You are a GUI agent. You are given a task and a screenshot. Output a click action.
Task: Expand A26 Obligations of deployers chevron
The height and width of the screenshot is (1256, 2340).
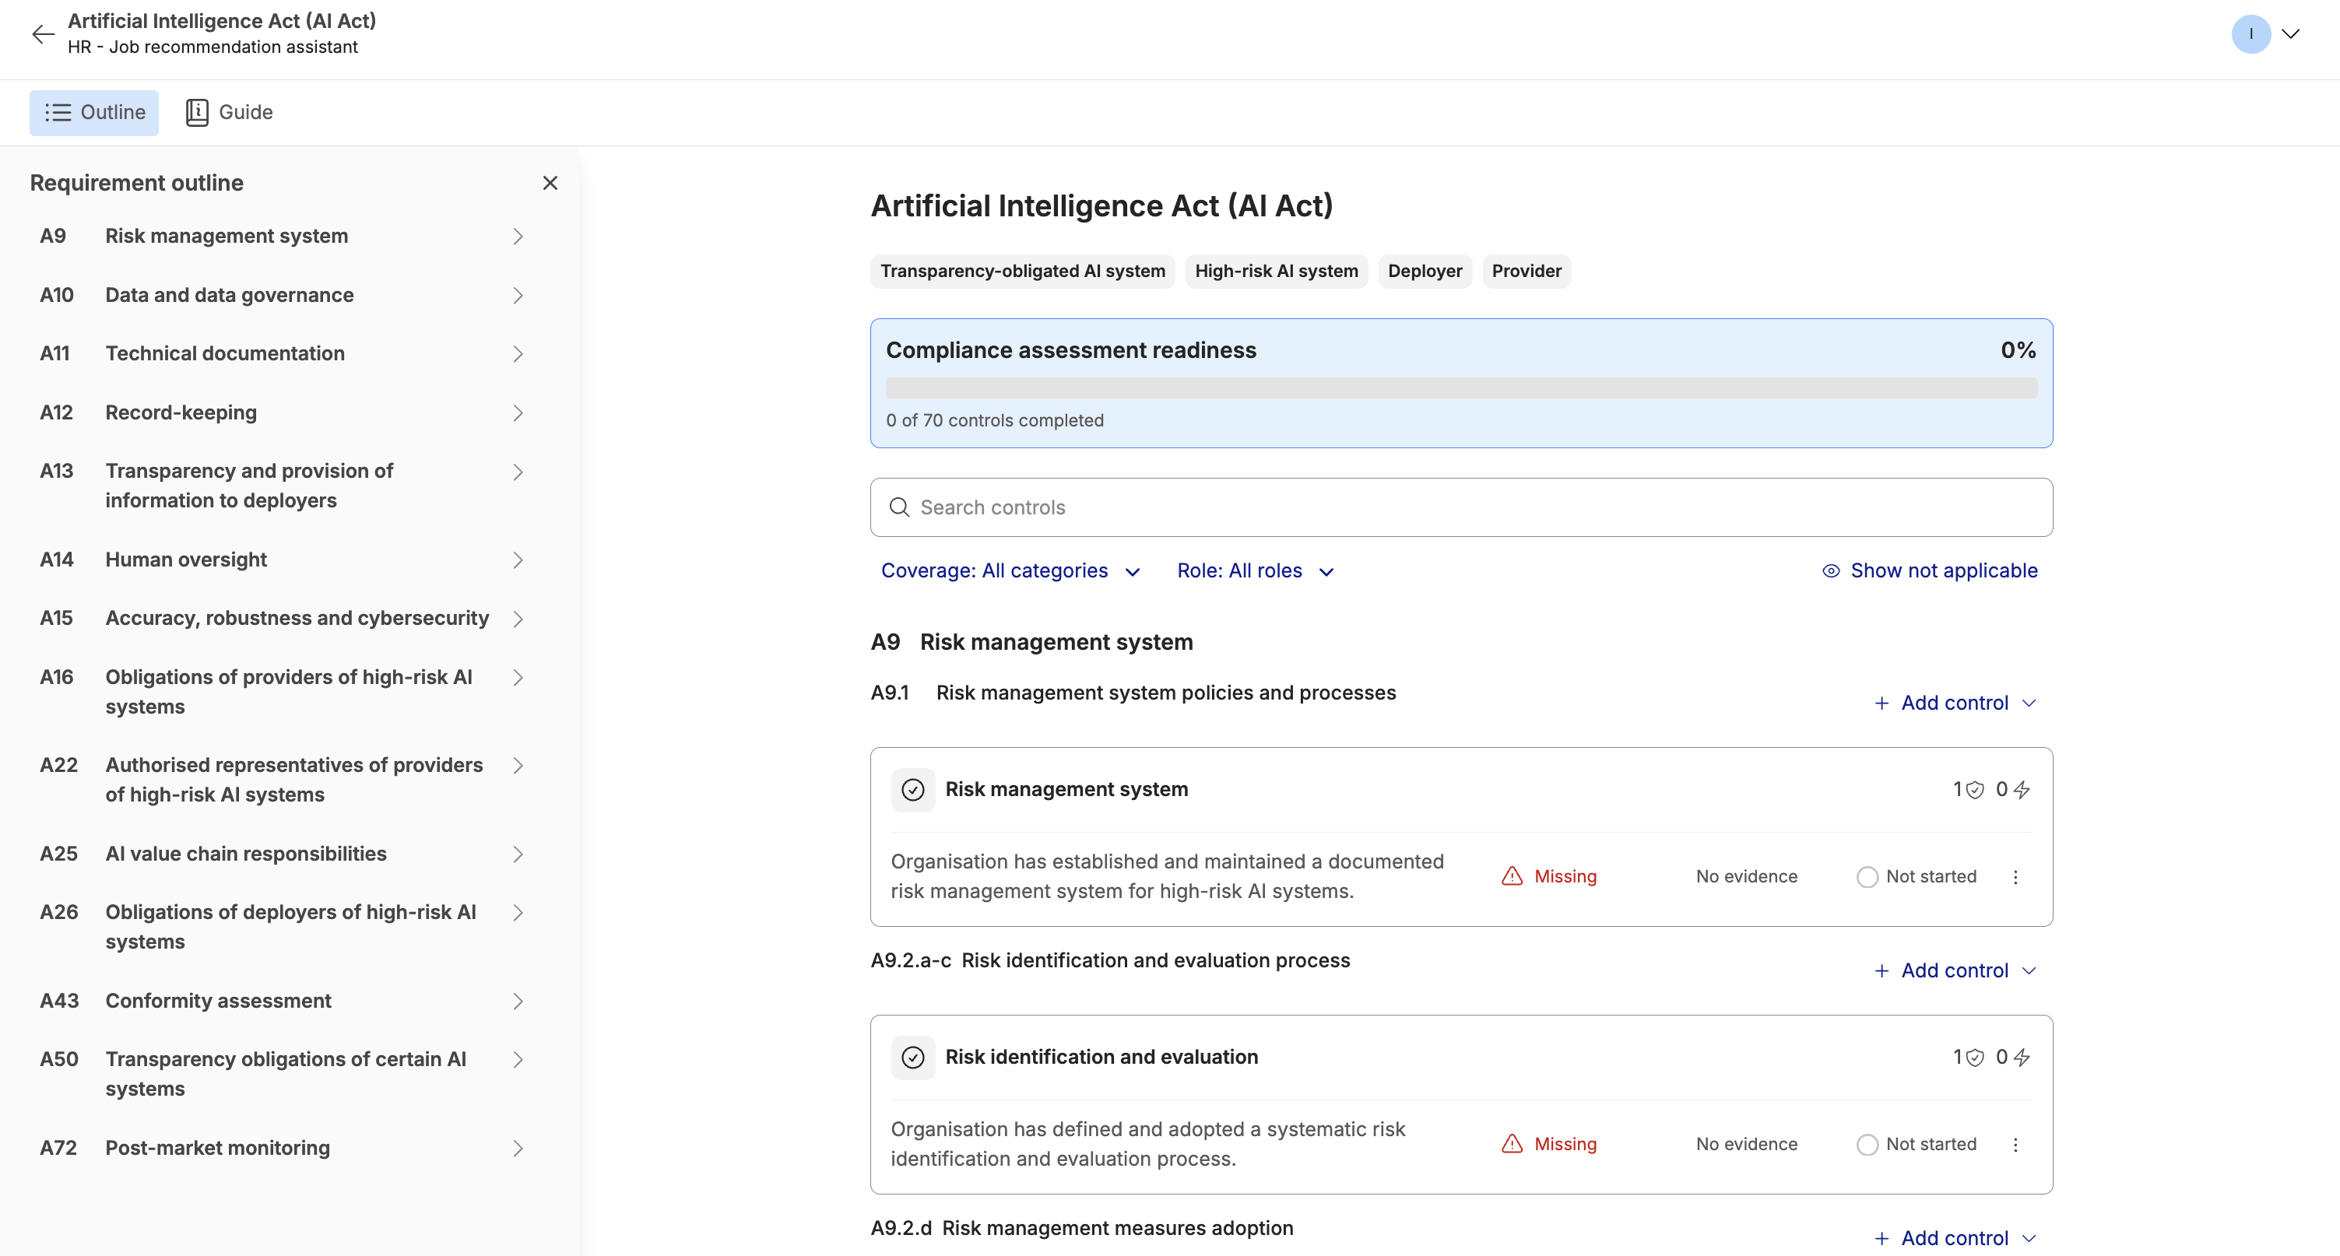(518, 913)
